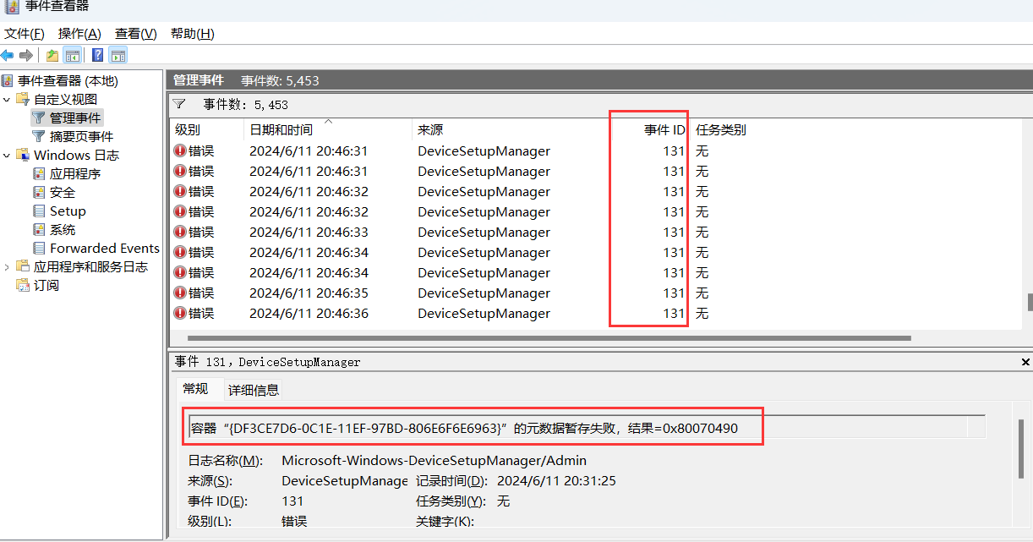Open the 操作(A) menu

tap(79, 34)
